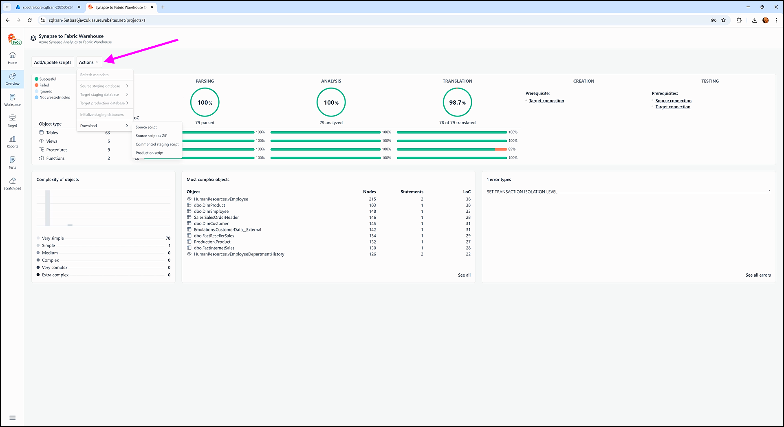The height and width of the screenshot is (427, 784).
Task: Click the Procedures translation 89% progress bar
Action: (451, 150)
